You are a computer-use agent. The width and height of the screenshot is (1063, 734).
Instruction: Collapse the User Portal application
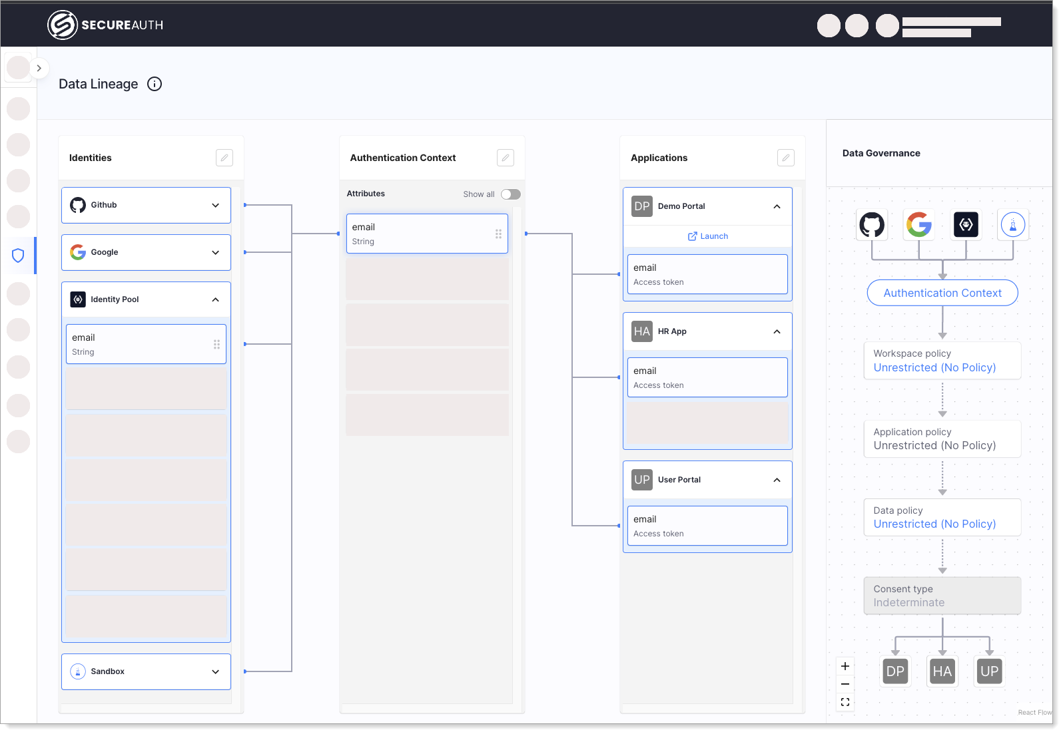[777, 480]
